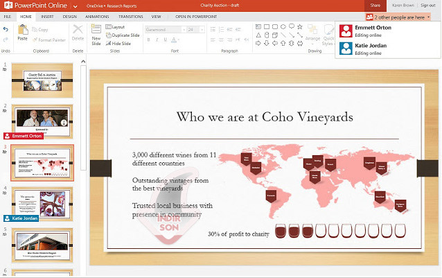Select slide 4 thumbnail
Viewport: 442px width, 278px height.
point(42,204)
